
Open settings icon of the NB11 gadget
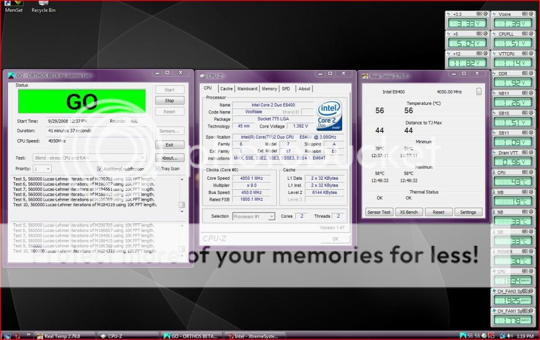(x=525, y=93)
